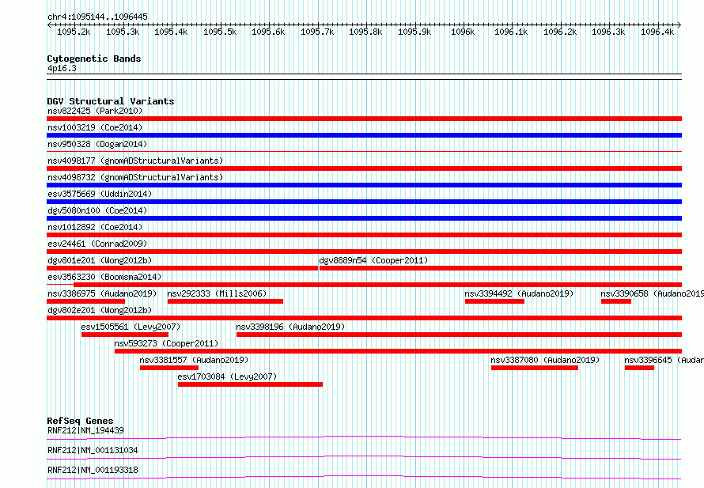Click the chr4:1095144..1096445 region label
Screen dimensions: 704x488
[97, 17]
